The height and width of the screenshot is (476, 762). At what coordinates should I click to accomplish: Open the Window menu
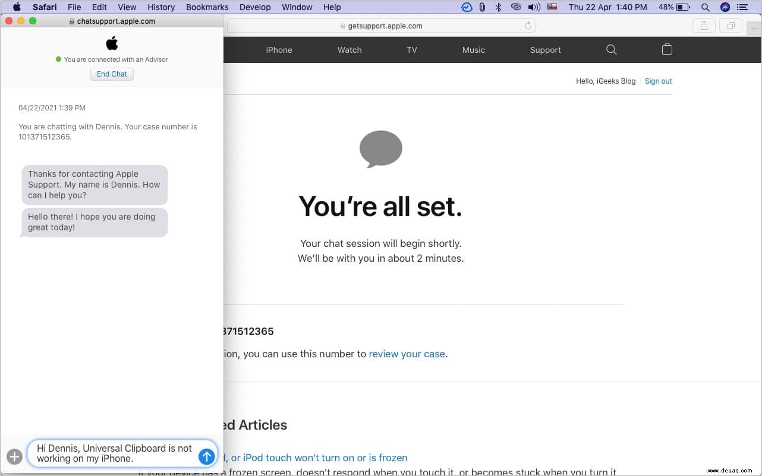tap(297, 7)
